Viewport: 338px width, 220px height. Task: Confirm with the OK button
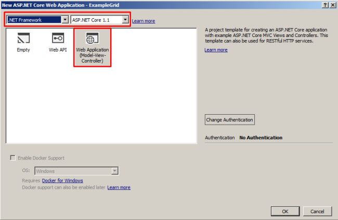(x=285, y=211)
